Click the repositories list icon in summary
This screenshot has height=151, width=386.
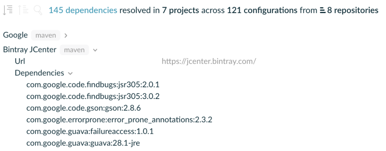[x=323, y=11]
